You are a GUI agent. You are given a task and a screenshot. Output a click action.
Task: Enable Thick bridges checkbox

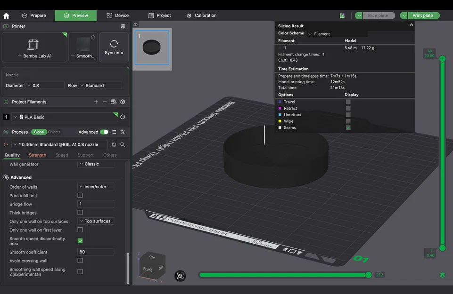[x=80, y=213]
